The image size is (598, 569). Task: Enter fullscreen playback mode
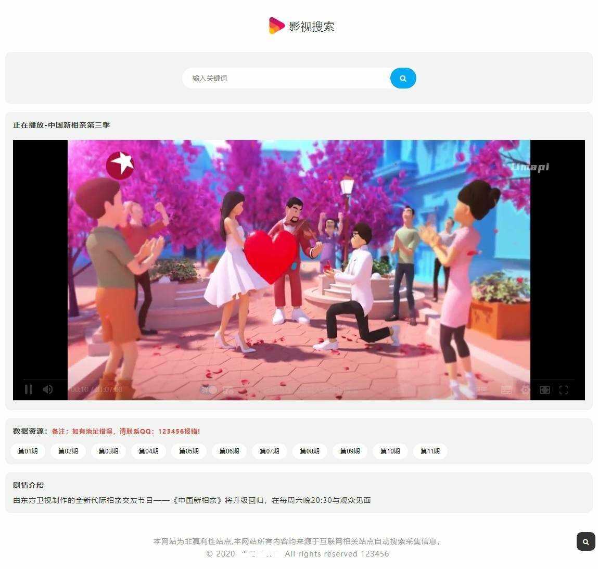click(x=564, y=389)
